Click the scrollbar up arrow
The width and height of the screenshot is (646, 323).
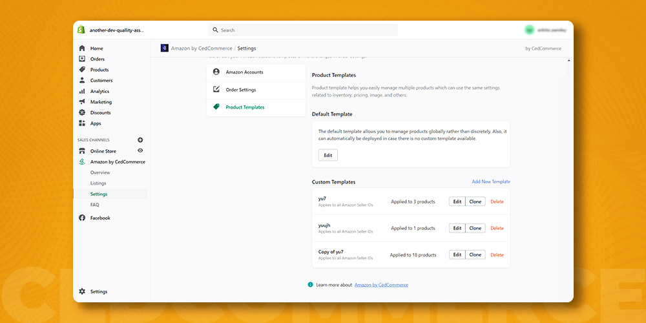(569, 61)
